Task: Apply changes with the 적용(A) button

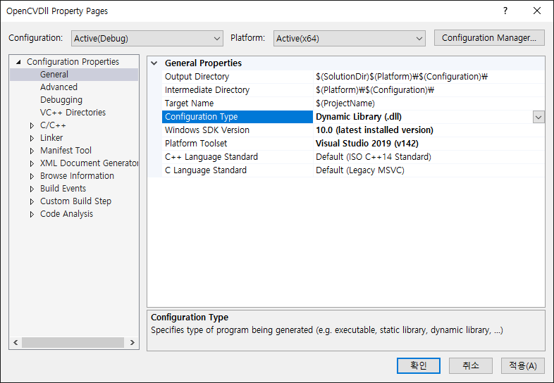Action: [x=522, y=365]
